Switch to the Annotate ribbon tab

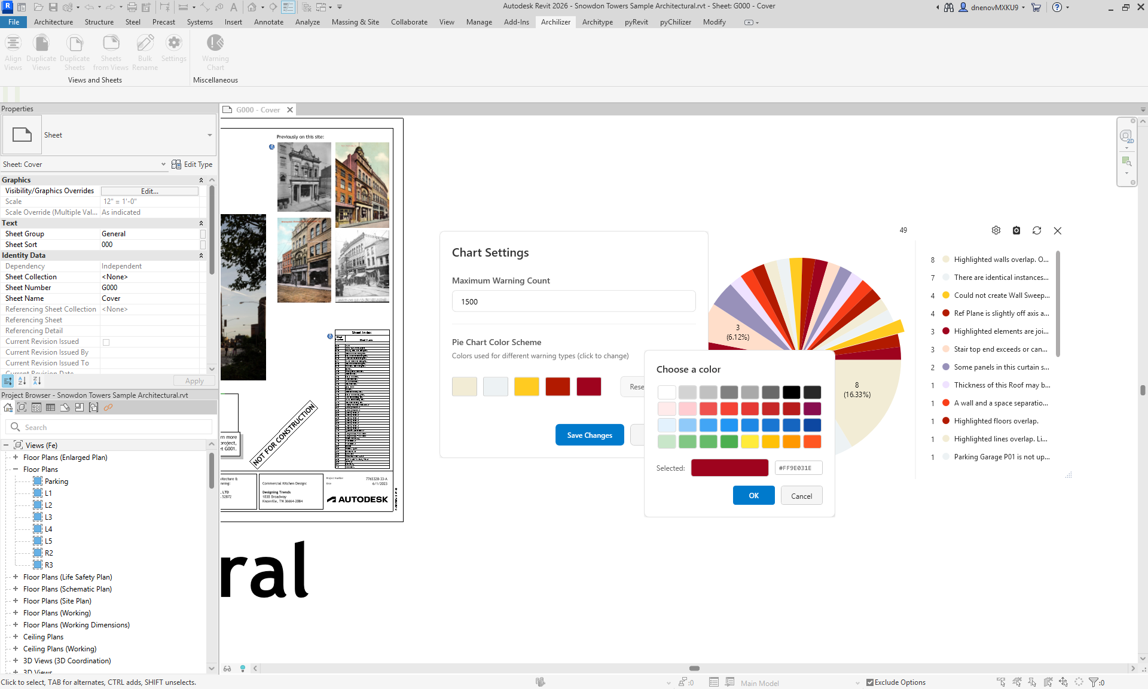coord(268,22)
